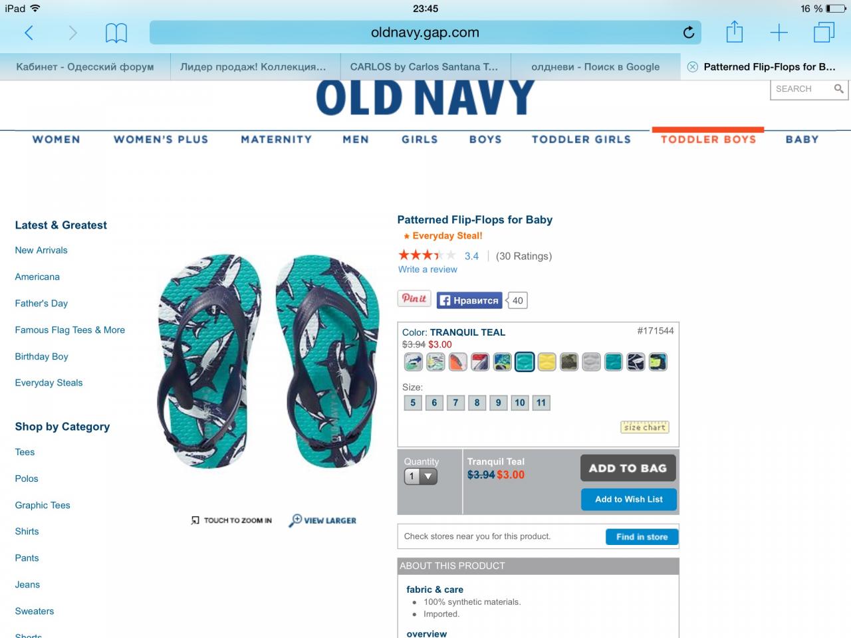Pick size 5
The height and width of the screenshot is (638, 851).
(x=413, y=403)
